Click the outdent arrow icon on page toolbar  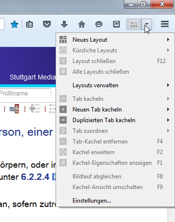(35, 109)
